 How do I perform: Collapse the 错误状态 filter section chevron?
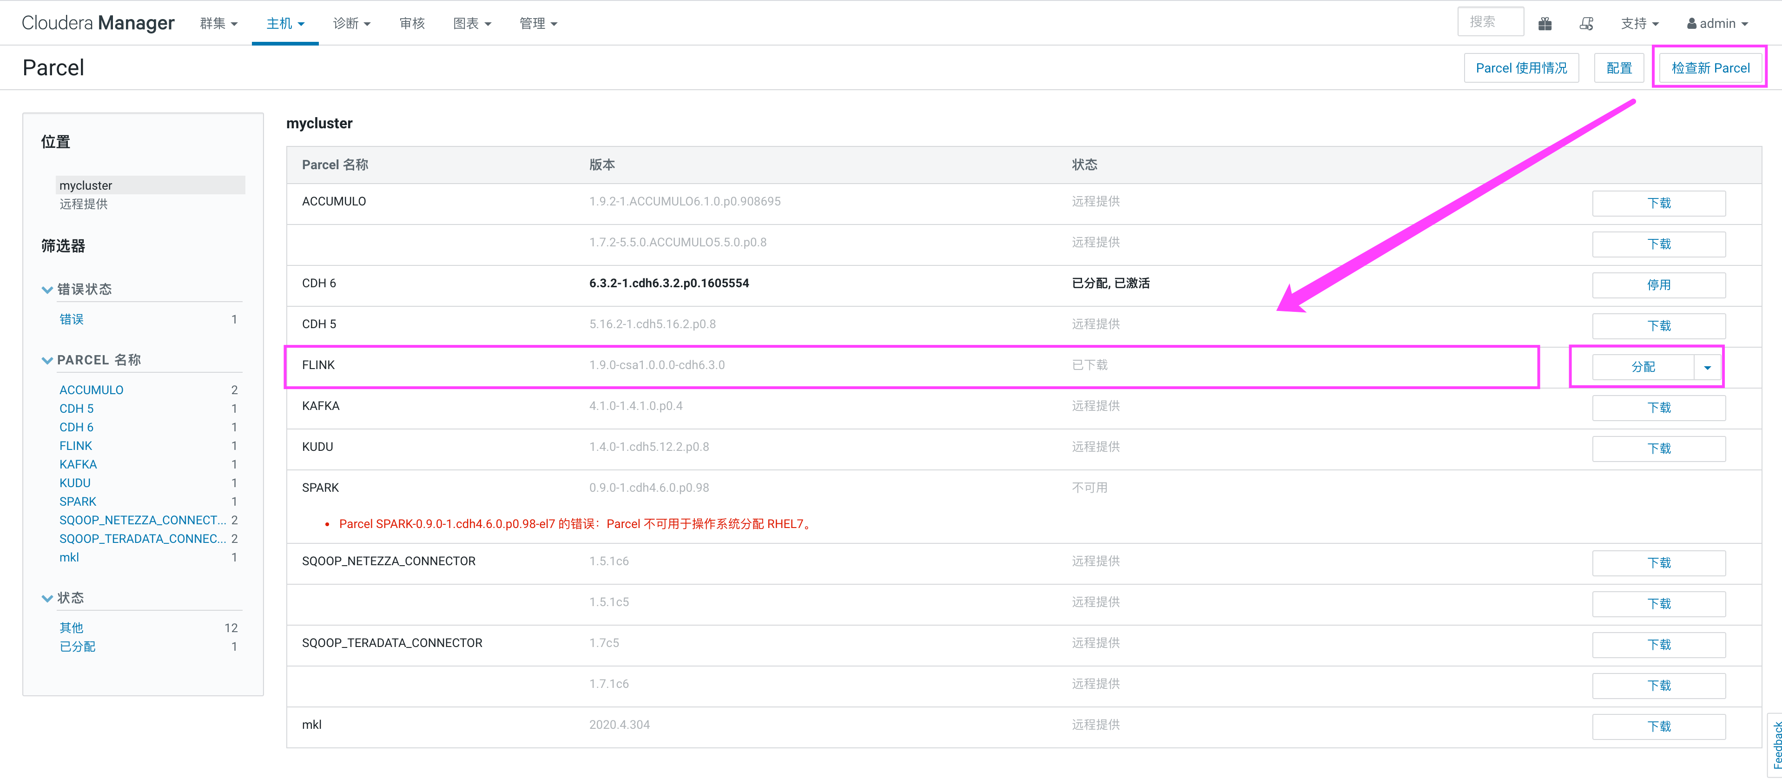pyautogui.click(x=47, y=290)
